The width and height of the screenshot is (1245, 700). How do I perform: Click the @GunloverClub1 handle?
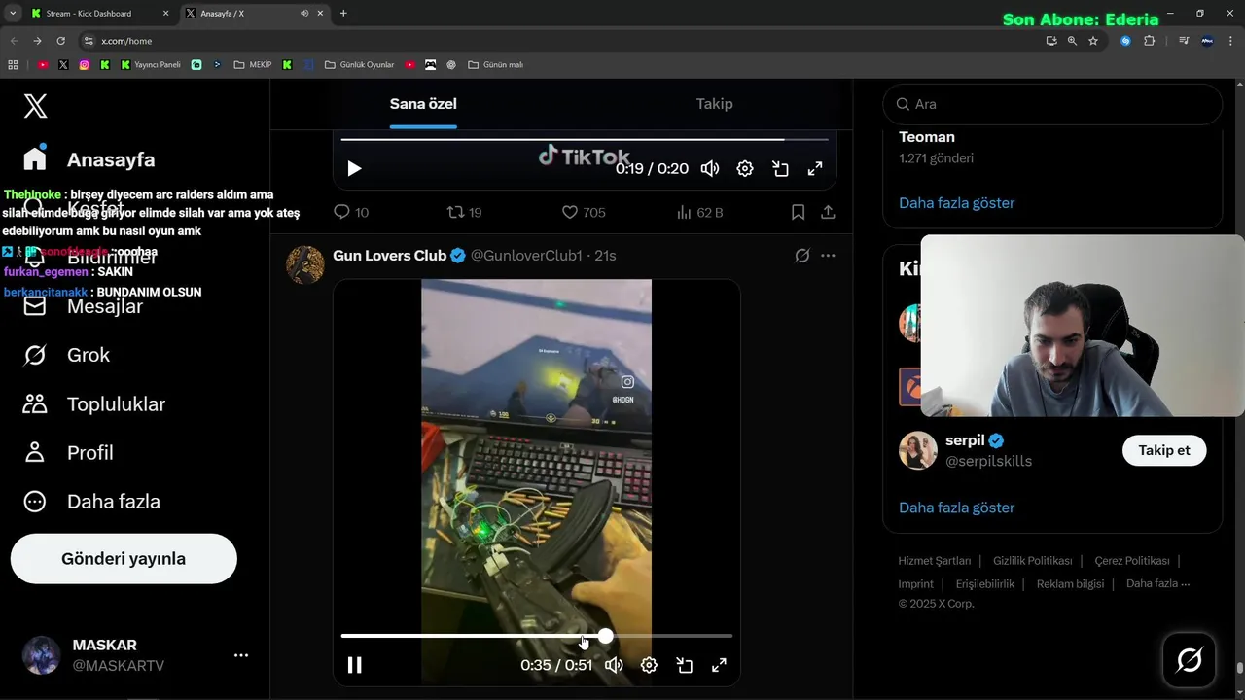(x=526, y=256)
